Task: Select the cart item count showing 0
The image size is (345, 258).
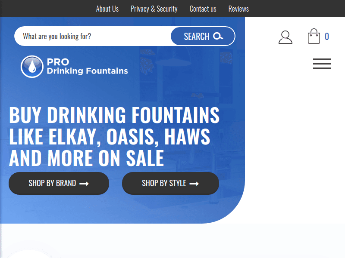Action: [327, 37]
